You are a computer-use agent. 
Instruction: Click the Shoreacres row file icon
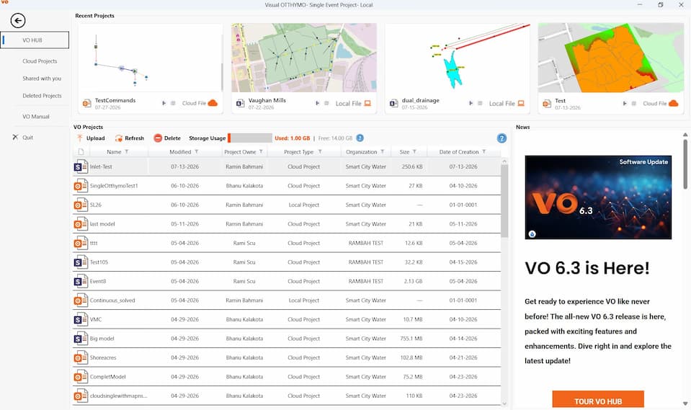(81, 357)
